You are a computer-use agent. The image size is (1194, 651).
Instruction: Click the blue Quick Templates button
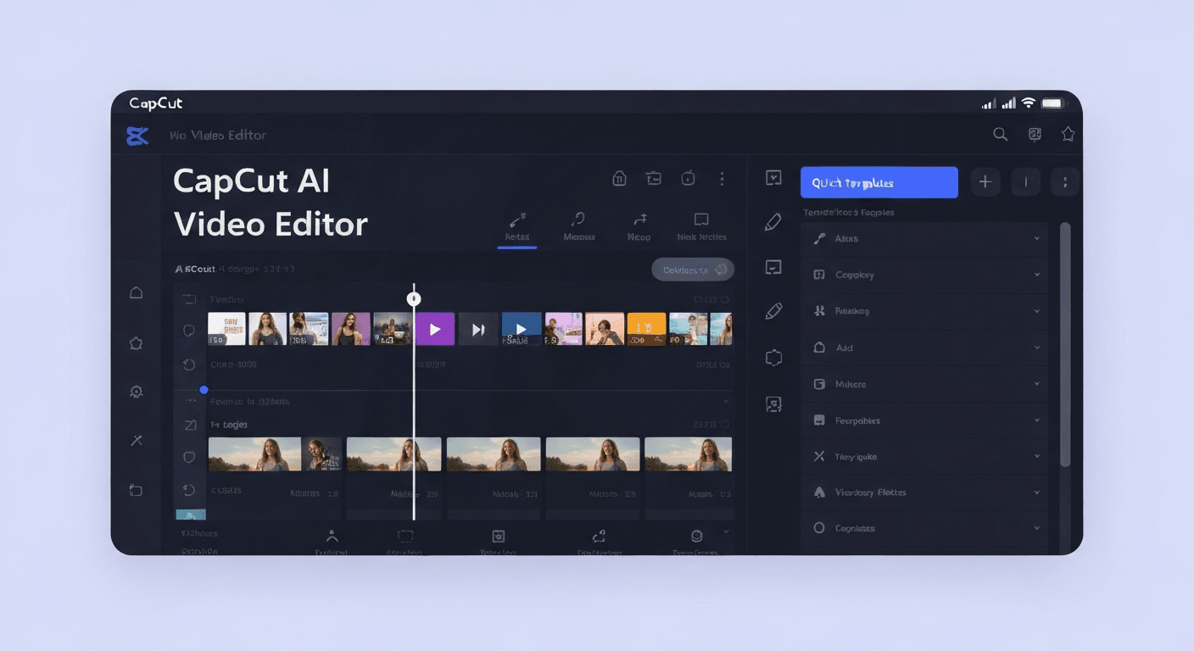879,182
